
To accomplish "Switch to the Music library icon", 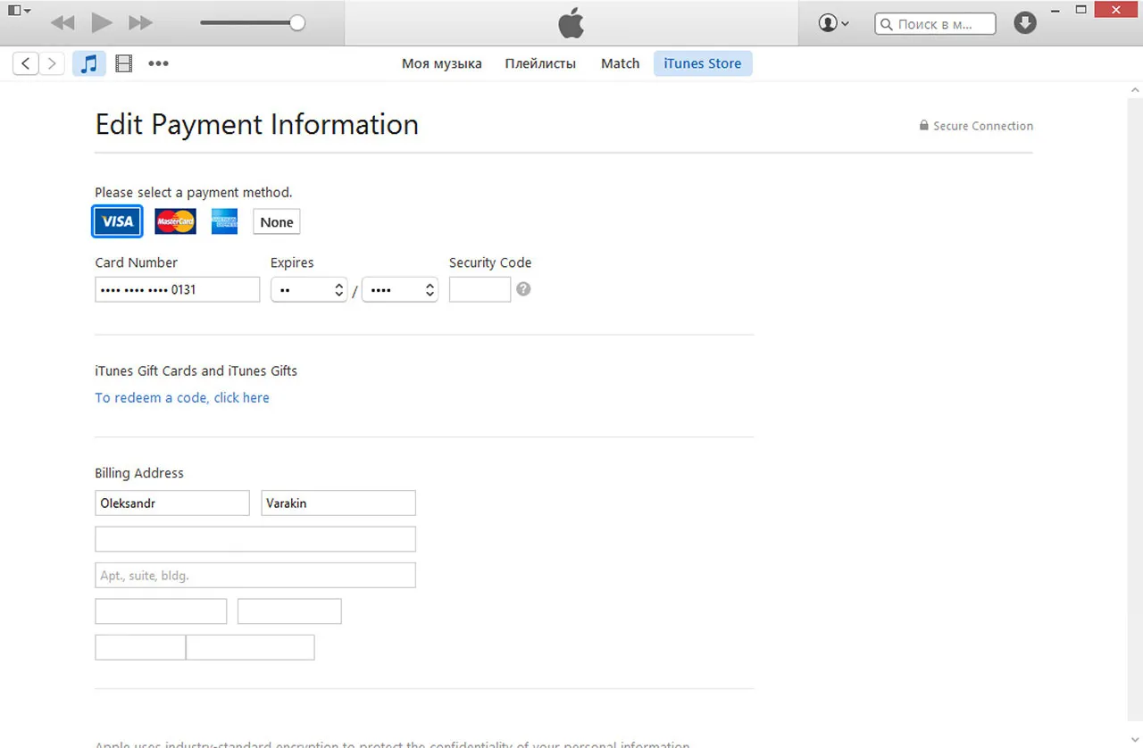I will 88,63.
